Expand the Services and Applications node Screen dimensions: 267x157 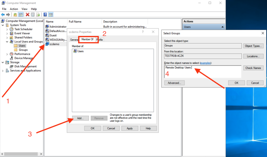pyautogui.click(x=3, y=71)
